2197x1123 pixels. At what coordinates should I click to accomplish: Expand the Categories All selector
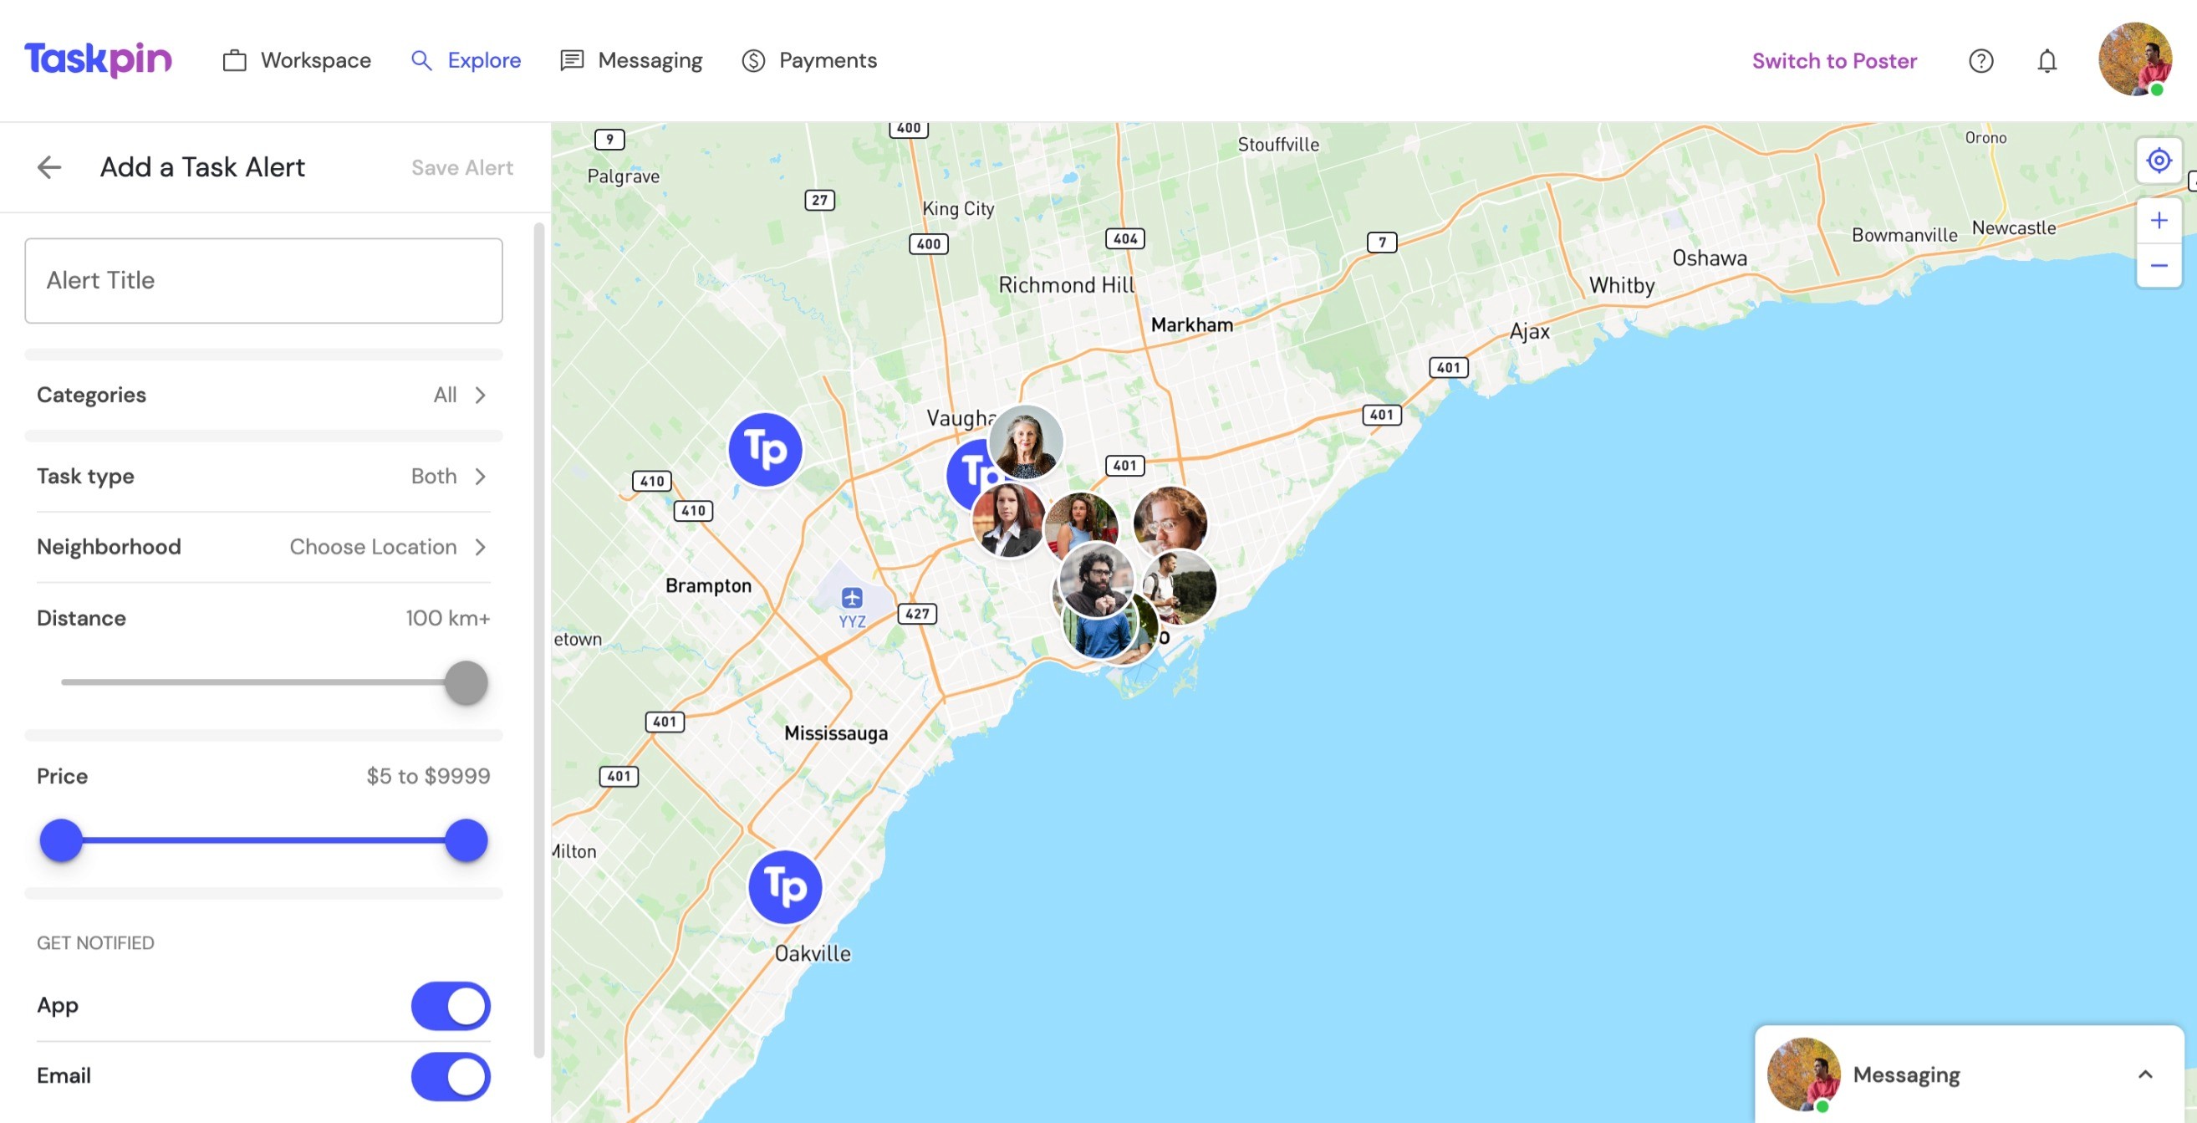263,395
